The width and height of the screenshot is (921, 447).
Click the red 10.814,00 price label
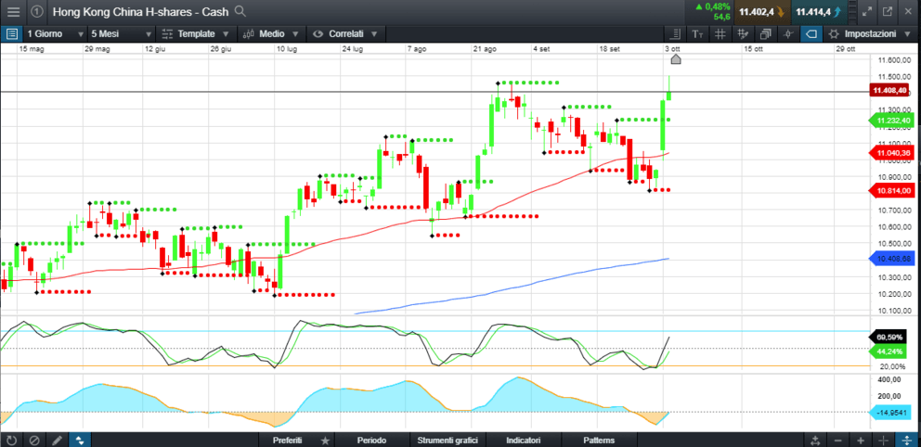click(891, 191)
